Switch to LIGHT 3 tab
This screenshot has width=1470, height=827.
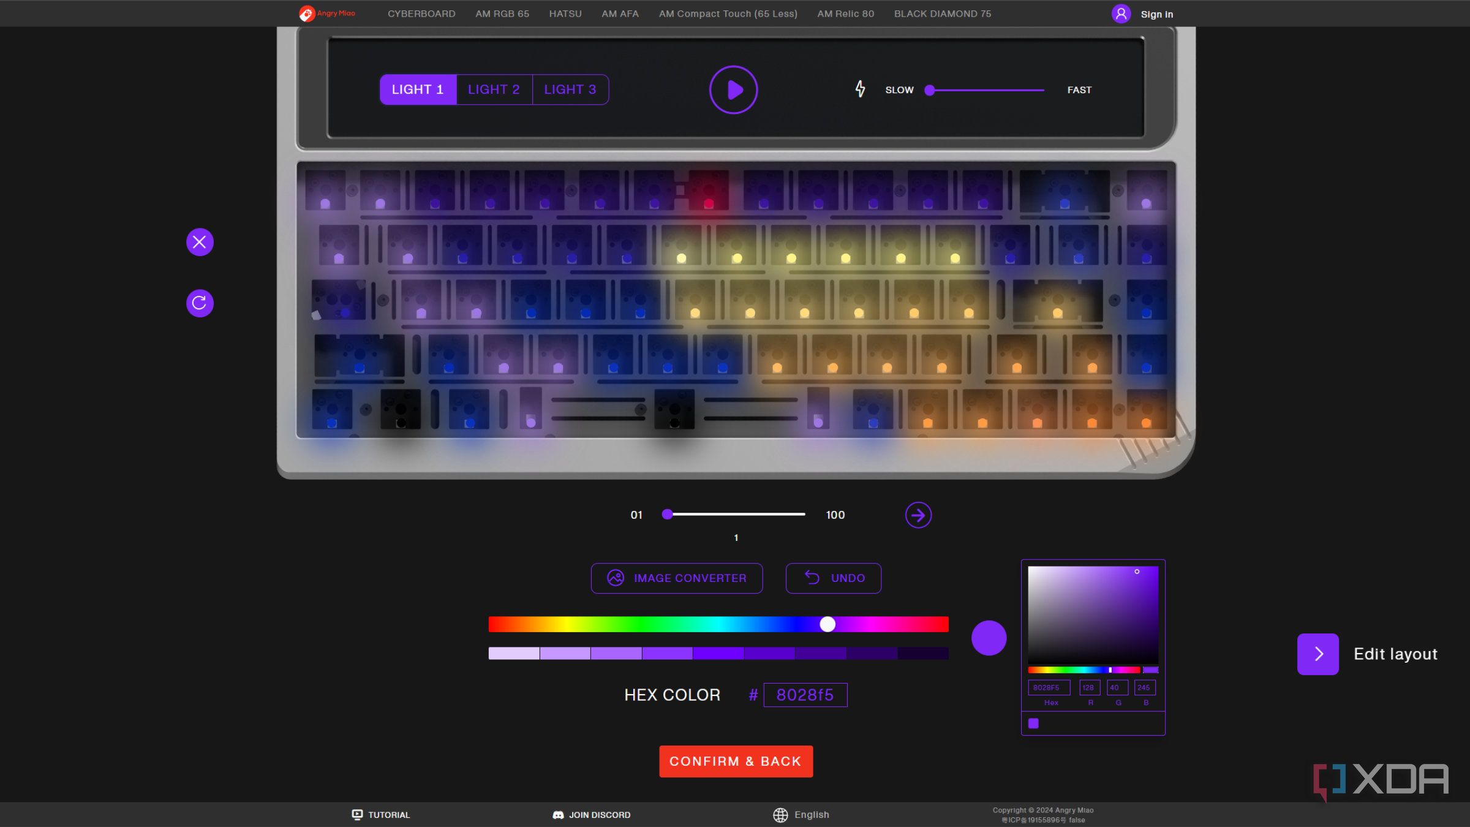pyautogui.click(x=570, y=89)
